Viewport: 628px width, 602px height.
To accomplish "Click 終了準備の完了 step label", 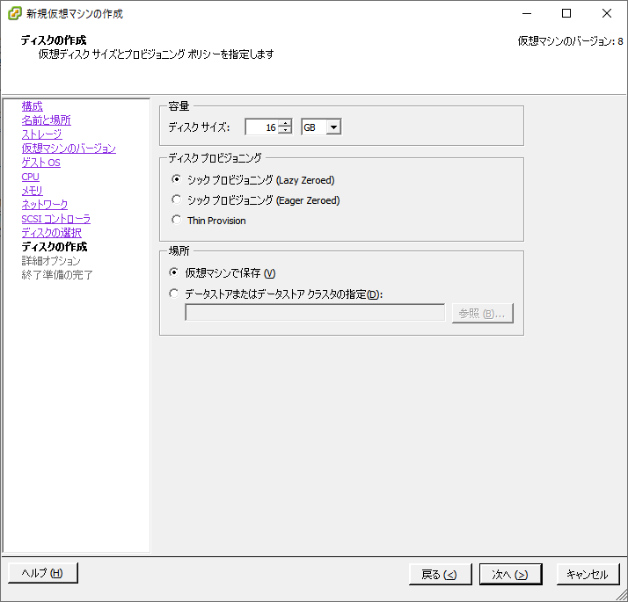I will coord(57,275).
